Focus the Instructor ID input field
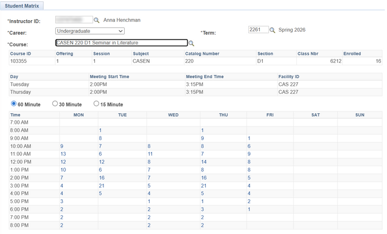 [74, 19]
